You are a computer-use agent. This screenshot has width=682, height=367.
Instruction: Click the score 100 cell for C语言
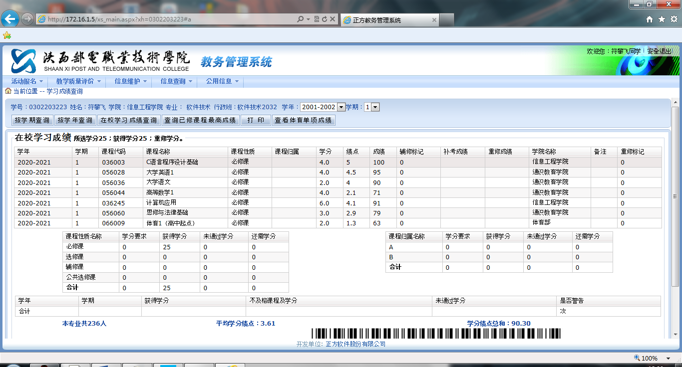click(379, 162)
